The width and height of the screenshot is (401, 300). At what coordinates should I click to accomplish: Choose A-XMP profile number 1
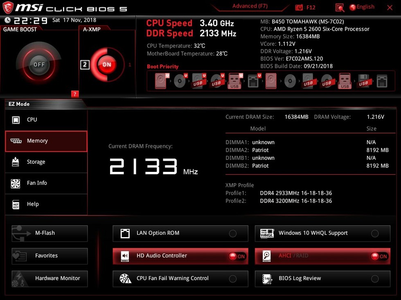[130, 65]
